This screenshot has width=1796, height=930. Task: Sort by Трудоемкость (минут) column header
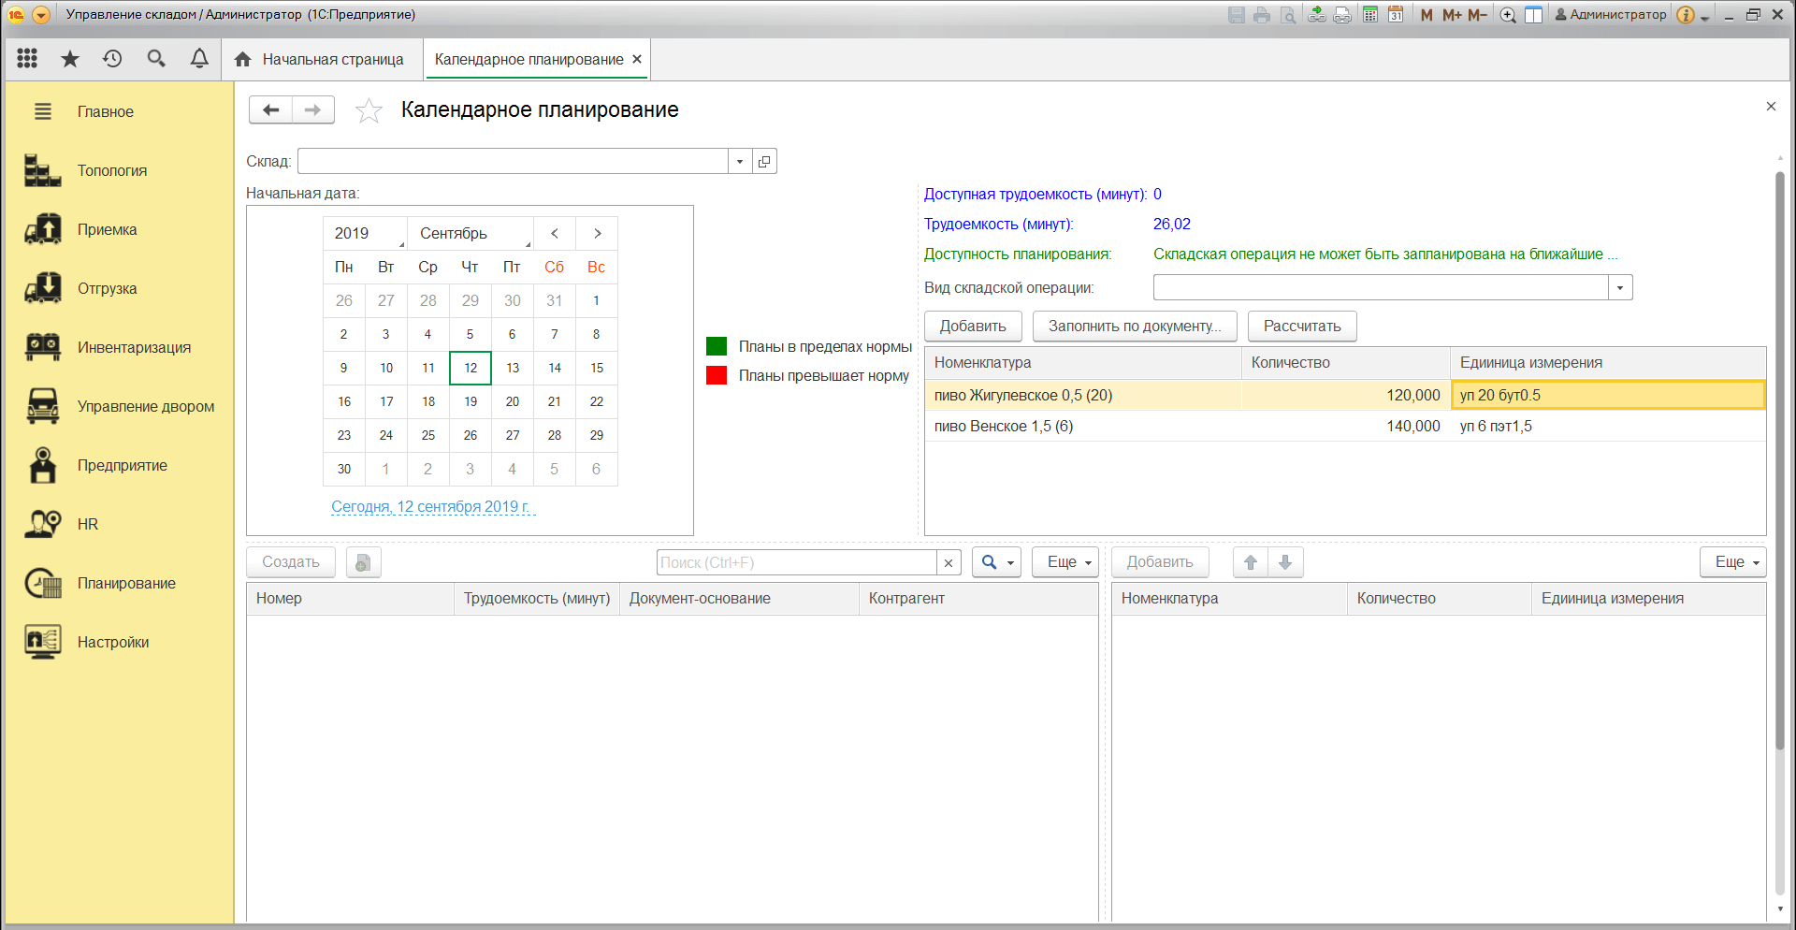537,599
